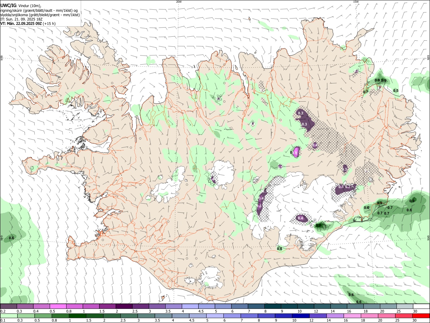This screenshot has height=323, width=430.
Task: Select the bottom-row green swatch starting at 0.5
Action: (x=43, y=316)
